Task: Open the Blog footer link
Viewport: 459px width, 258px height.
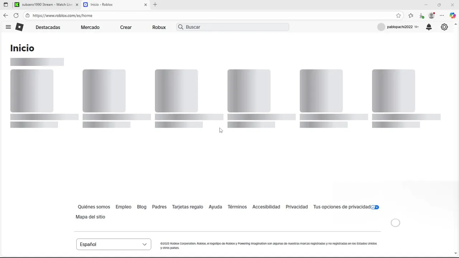Action: pyautogui.click(x=142, y=207)
